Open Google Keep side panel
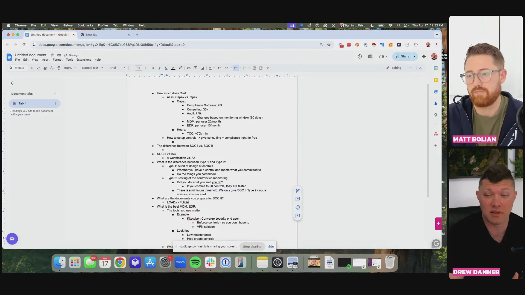Viewport: 525px width, 295px height. 436,80
